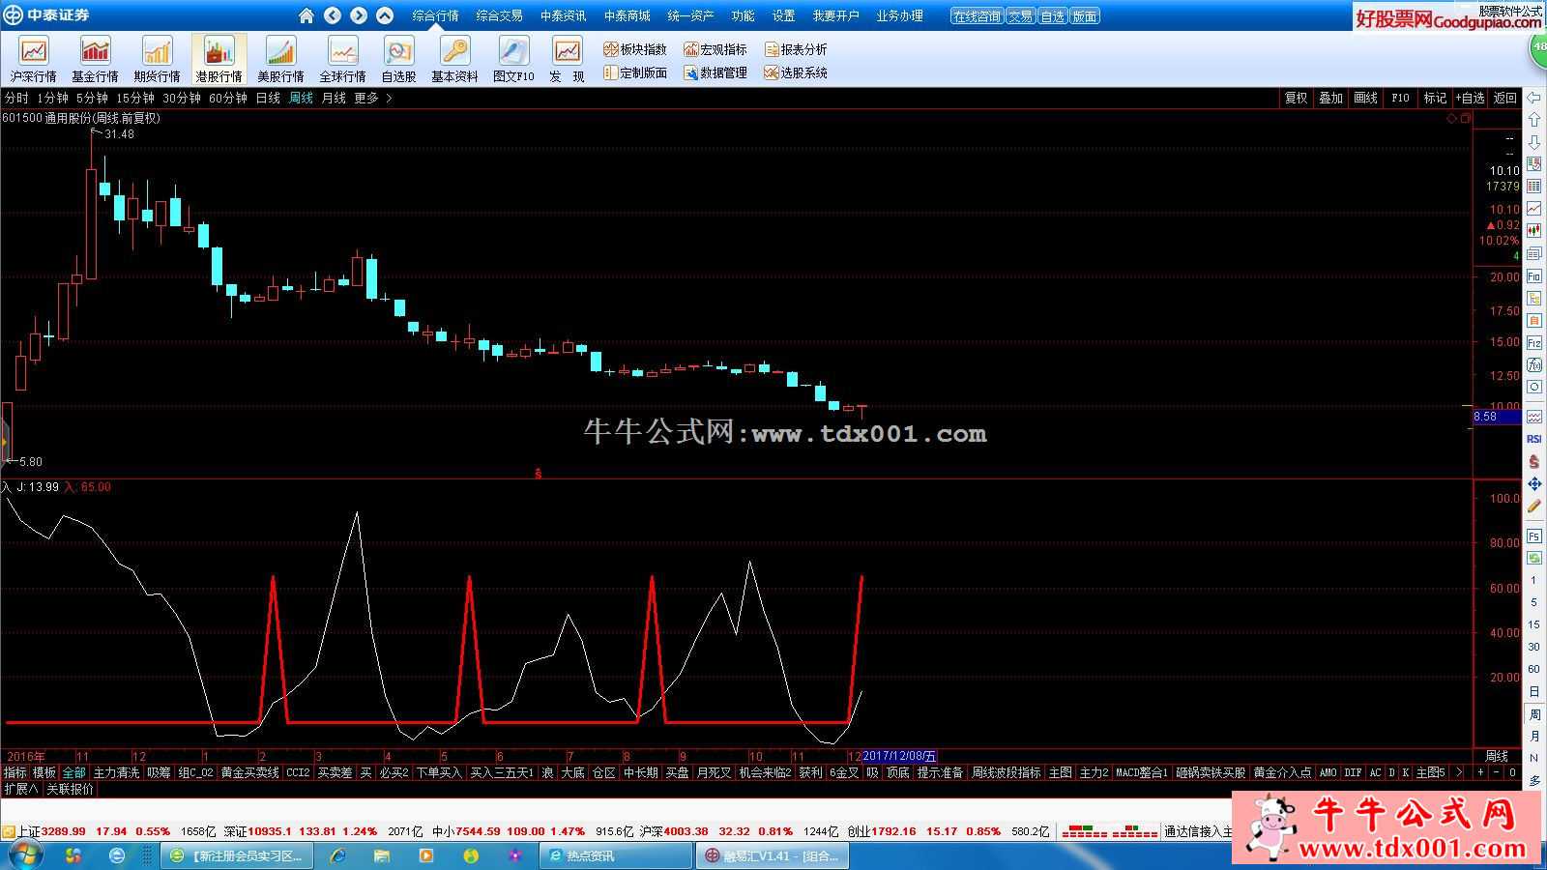Switch chart to 60分钟 period

point(228,98)
